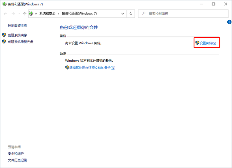Screen dimensions: 232x168
Task: Click 设置备份(S) link
Action: click(208, 43)
